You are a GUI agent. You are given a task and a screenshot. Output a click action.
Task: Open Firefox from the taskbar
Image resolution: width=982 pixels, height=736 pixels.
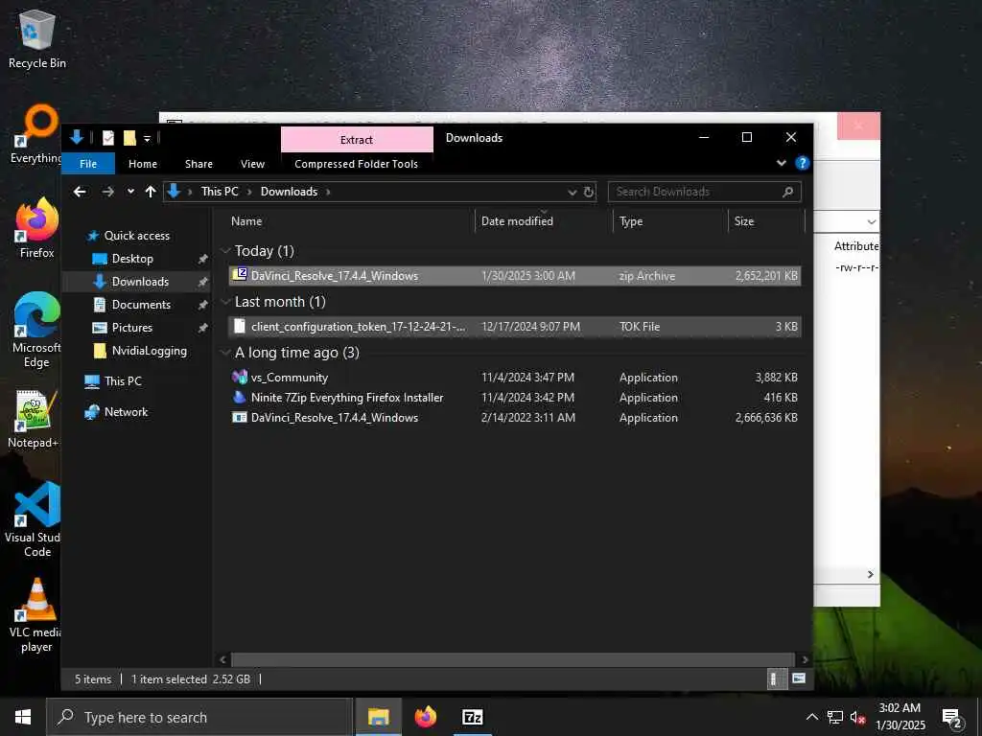(x=425, y=717)
